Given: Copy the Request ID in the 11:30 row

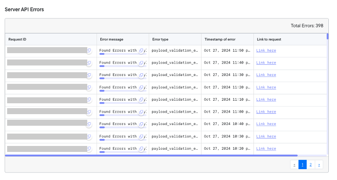Looking at the screenshot, I should coord(89,75).
